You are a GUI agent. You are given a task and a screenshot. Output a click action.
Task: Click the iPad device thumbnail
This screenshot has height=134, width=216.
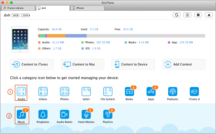[20, 39]
